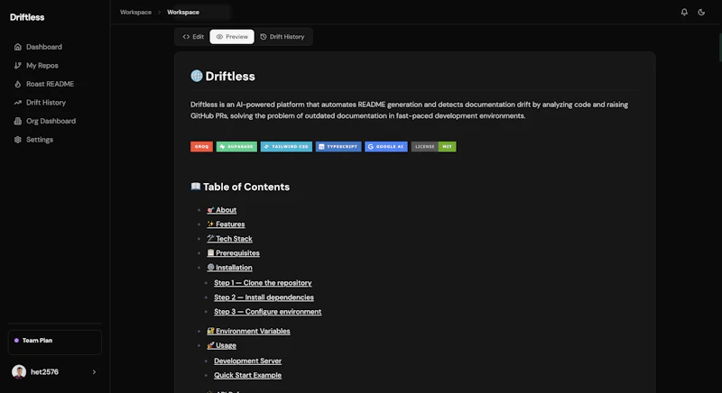This screenshot has width=722, height=393.
Task: Open Step 1 — Clone the repository link
Action: (263, 283)
